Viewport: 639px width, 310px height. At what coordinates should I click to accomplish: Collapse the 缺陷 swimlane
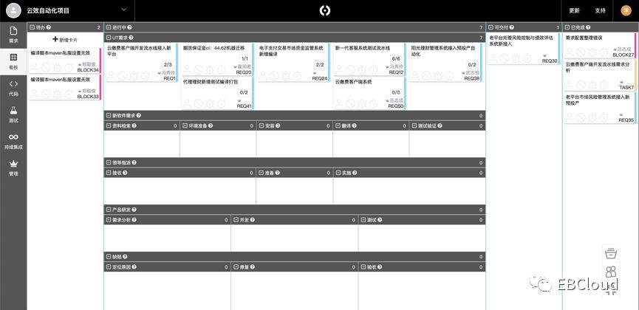coord(108,257)
